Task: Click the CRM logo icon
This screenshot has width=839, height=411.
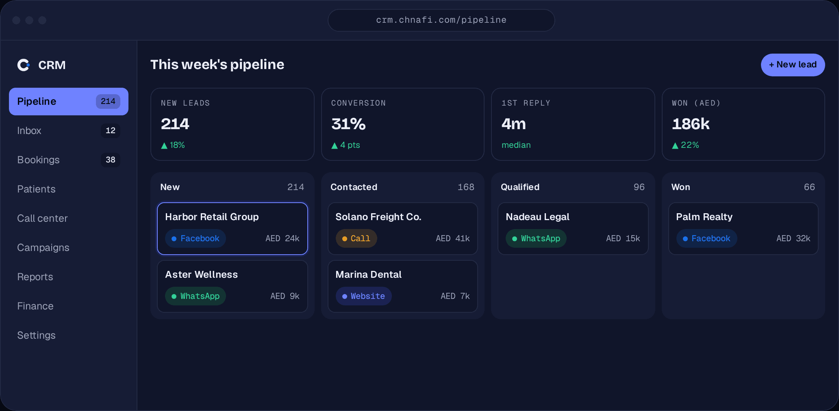Action: tap(24, 65)
